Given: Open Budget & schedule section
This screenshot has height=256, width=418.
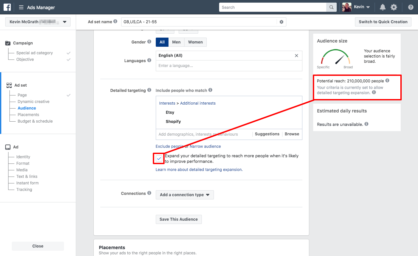Looking at the screenshot, I should (x=35, y=121).
